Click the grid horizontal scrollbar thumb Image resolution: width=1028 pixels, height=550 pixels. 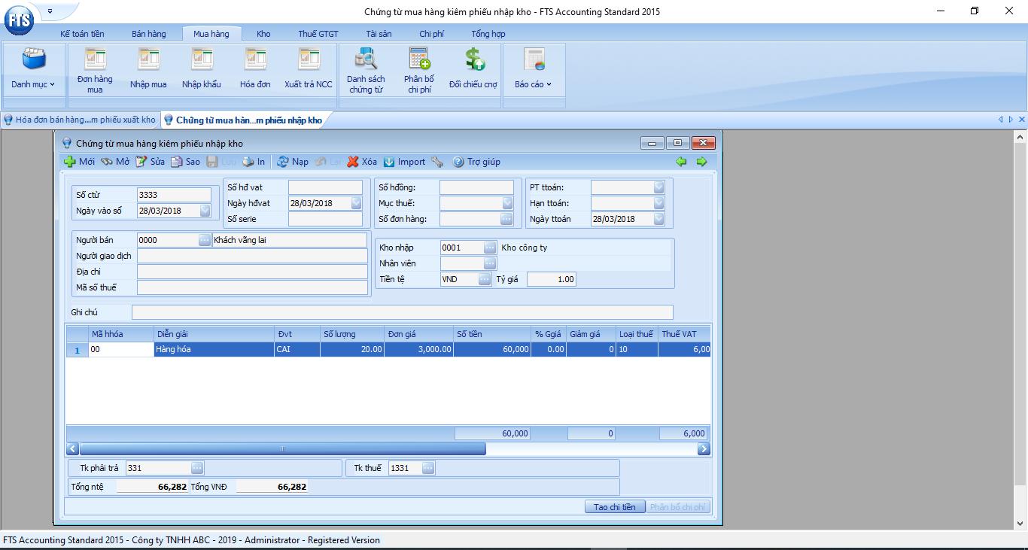tap(283, 449)
